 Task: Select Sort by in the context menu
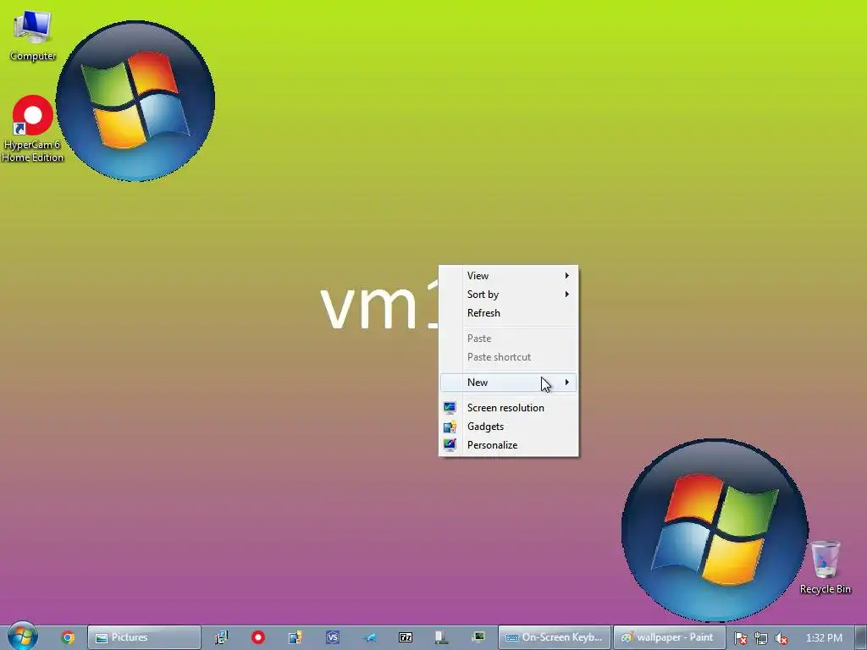tap(508, 294)
